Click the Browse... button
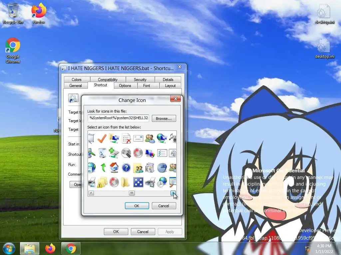The height and width of the screenshot is (255, 341). pyautogui.click(x=164, y=119)
